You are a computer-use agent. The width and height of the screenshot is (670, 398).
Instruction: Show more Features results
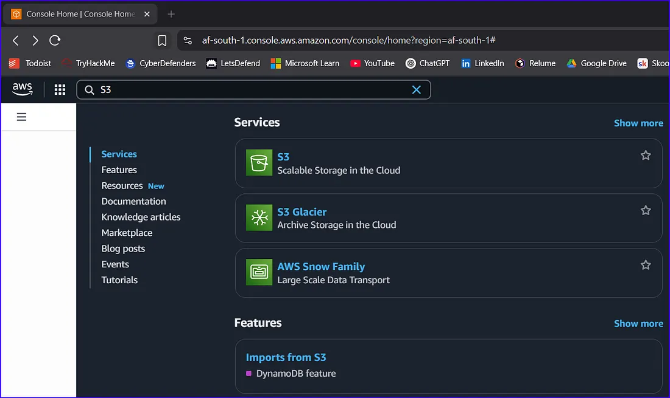(638, 324)
